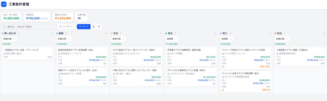Open sort dropdown 依頼日順 in 提案 column
Screen dimensions: 327x101
[x=64, y=39]
